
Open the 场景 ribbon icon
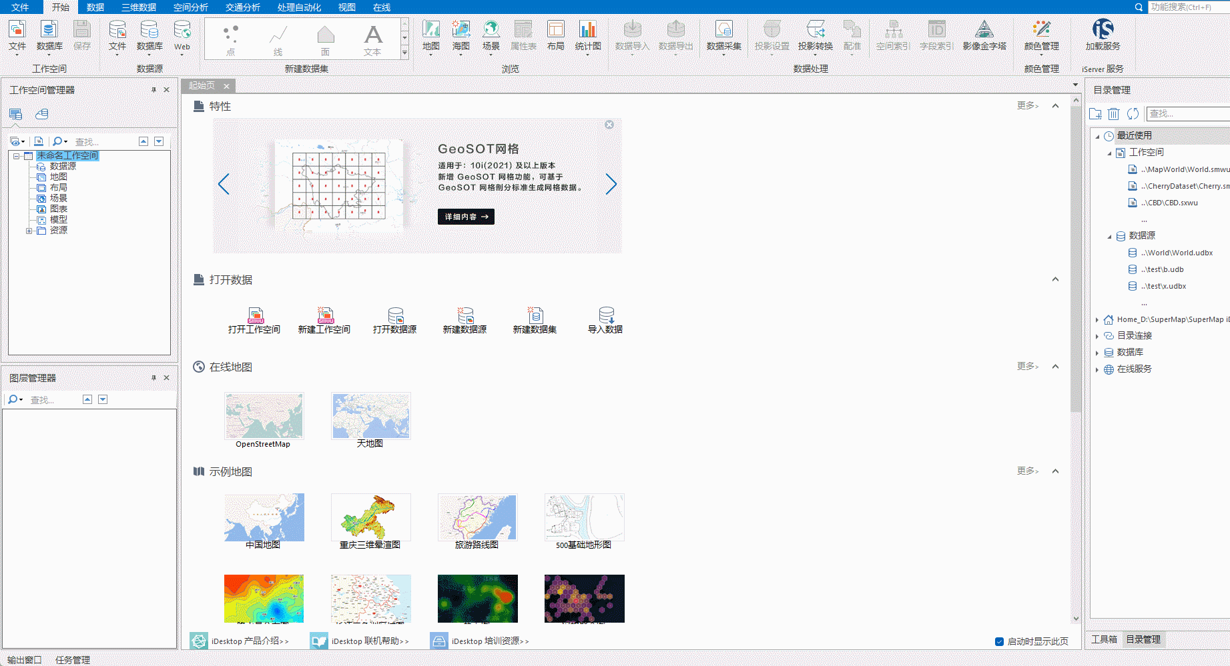pos(491,30)
